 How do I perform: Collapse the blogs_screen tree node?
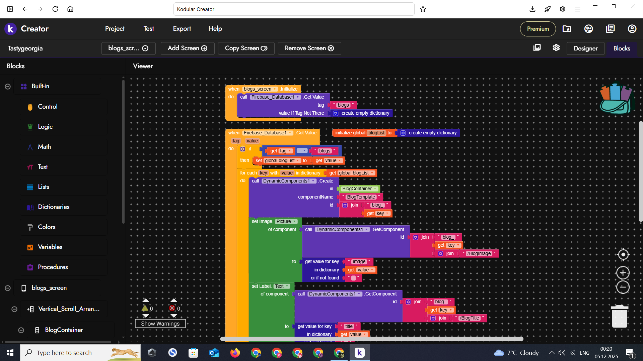tap(8, 288)
